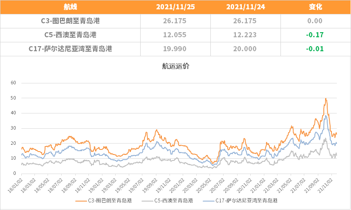
Task: Click the 0.00 change value
Action: [x=315, y=21]
